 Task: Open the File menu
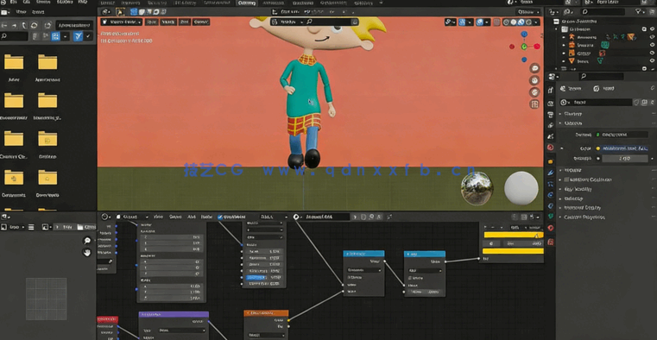(x=13, y=2)
